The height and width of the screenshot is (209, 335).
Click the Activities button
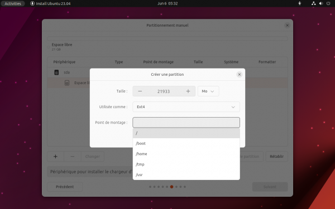(13, 3)
